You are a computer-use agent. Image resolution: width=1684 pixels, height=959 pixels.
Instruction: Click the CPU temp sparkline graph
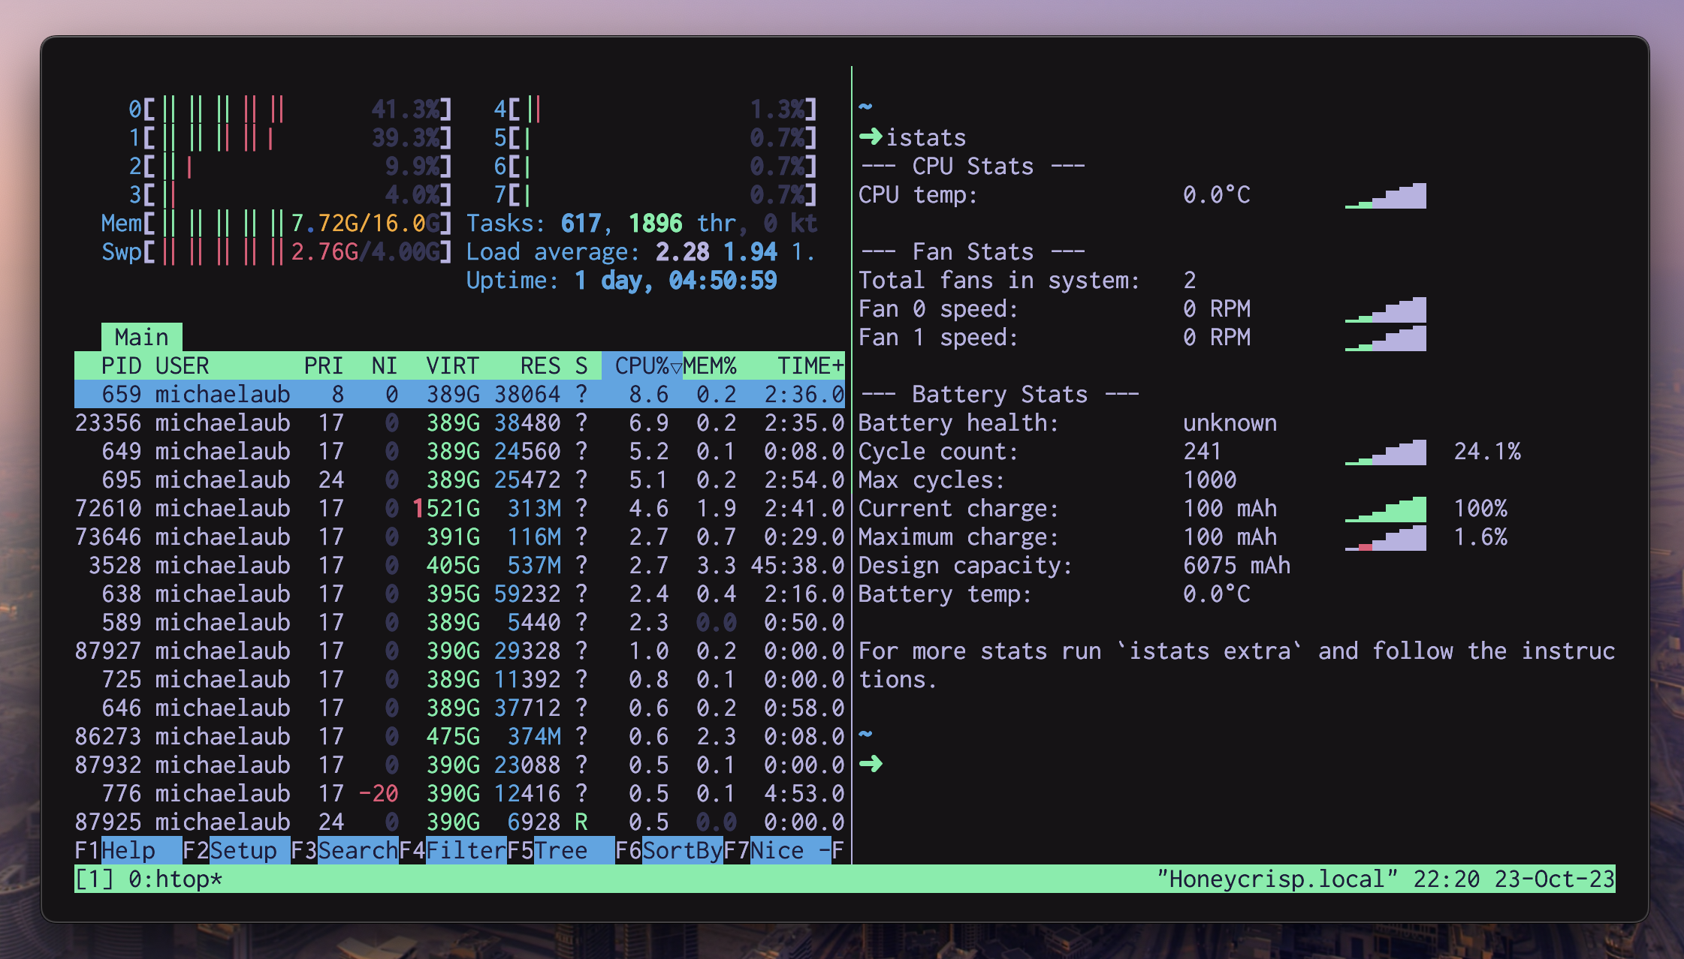[x=1386, y=195]
